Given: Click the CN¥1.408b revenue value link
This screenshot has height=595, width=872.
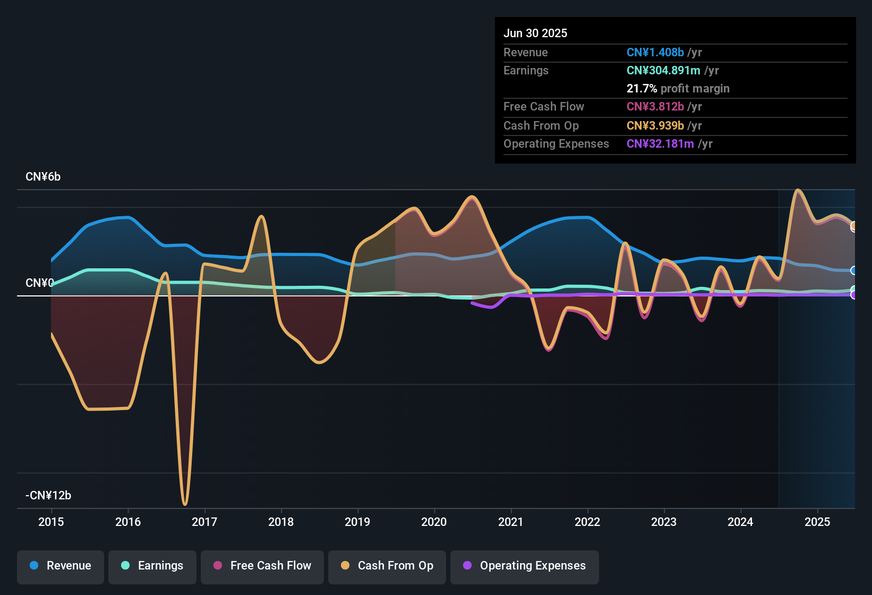Looking at the screenshot, I should (655, 52).
